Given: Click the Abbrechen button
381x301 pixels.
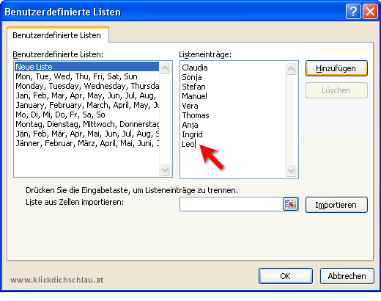Looking at the screenshot, I should 347,276.
